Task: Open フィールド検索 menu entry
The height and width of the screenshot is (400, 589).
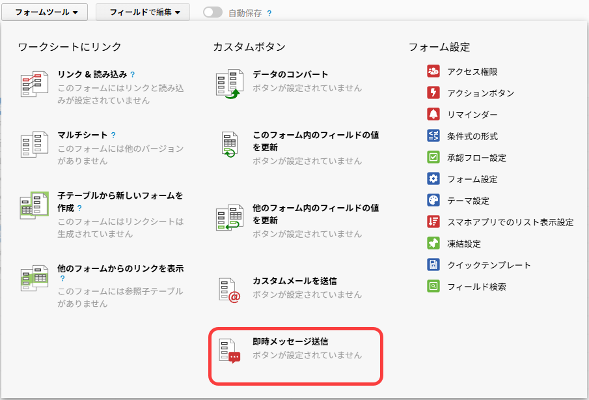Action: pyautogui.click(x=476, y=287)
